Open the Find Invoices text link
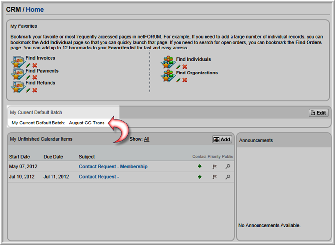Viewport: 335px width, 245px height. pyautogui.click(x=41, y=58)
